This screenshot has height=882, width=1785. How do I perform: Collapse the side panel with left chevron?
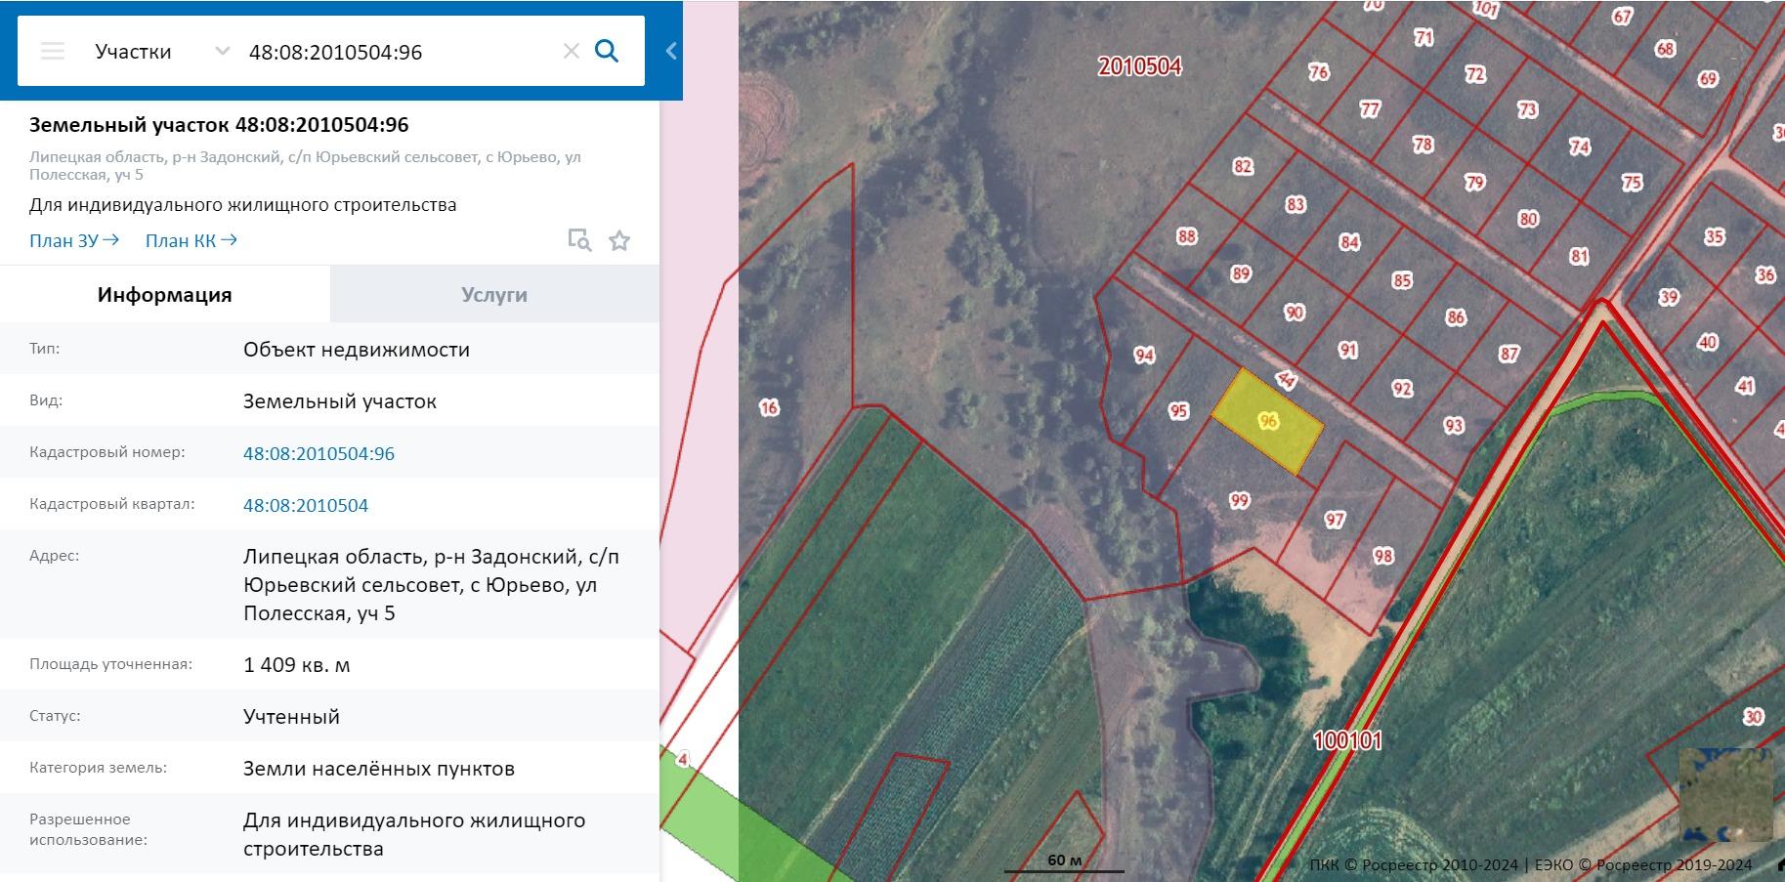point(671,51)
